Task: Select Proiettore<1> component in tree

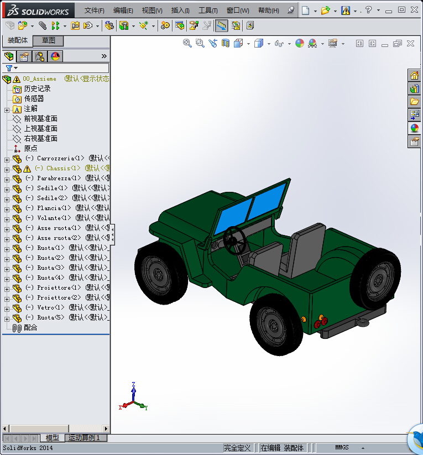Action: pos(59,288)
